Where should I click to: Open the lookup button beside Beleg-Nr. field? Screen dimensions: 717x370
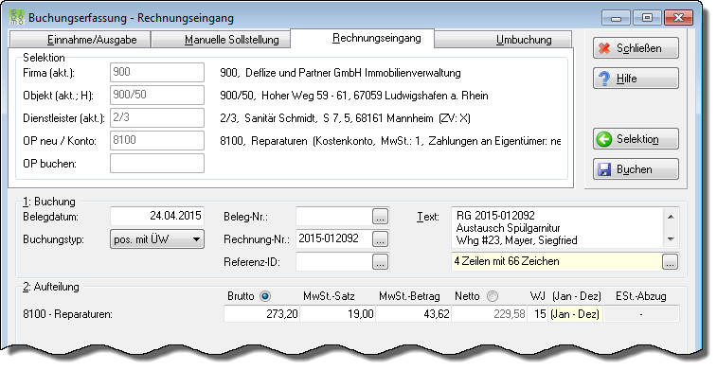click(x=381, y=217)
